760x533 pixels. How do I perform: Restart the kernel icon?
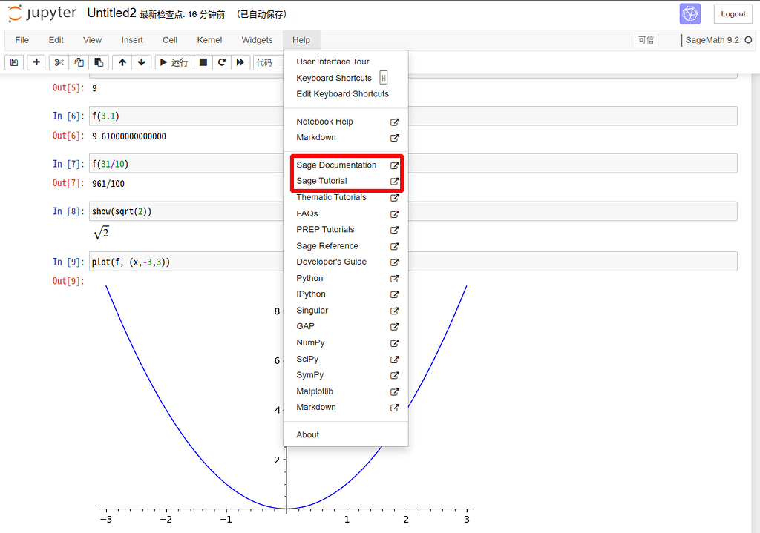(222, 62)
